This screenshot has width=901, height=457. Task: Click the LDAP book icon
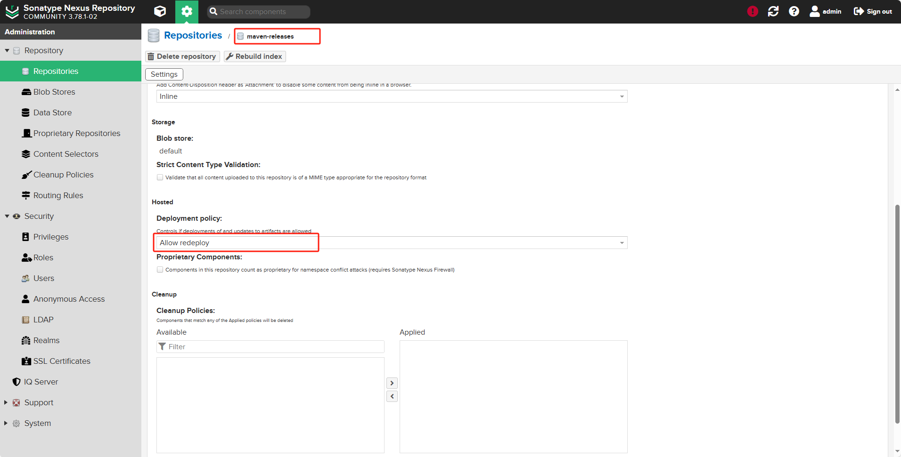pyautogui.click(x=26, y=320)
